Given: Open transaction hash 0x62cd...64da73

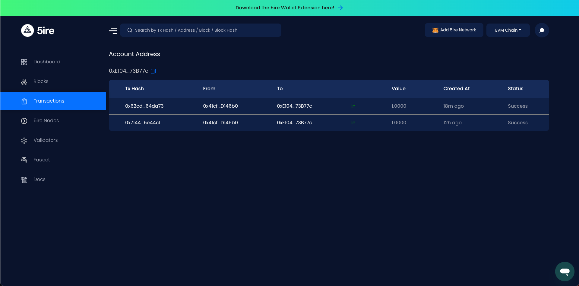Looking at the screenshot, I should (144, 106).
